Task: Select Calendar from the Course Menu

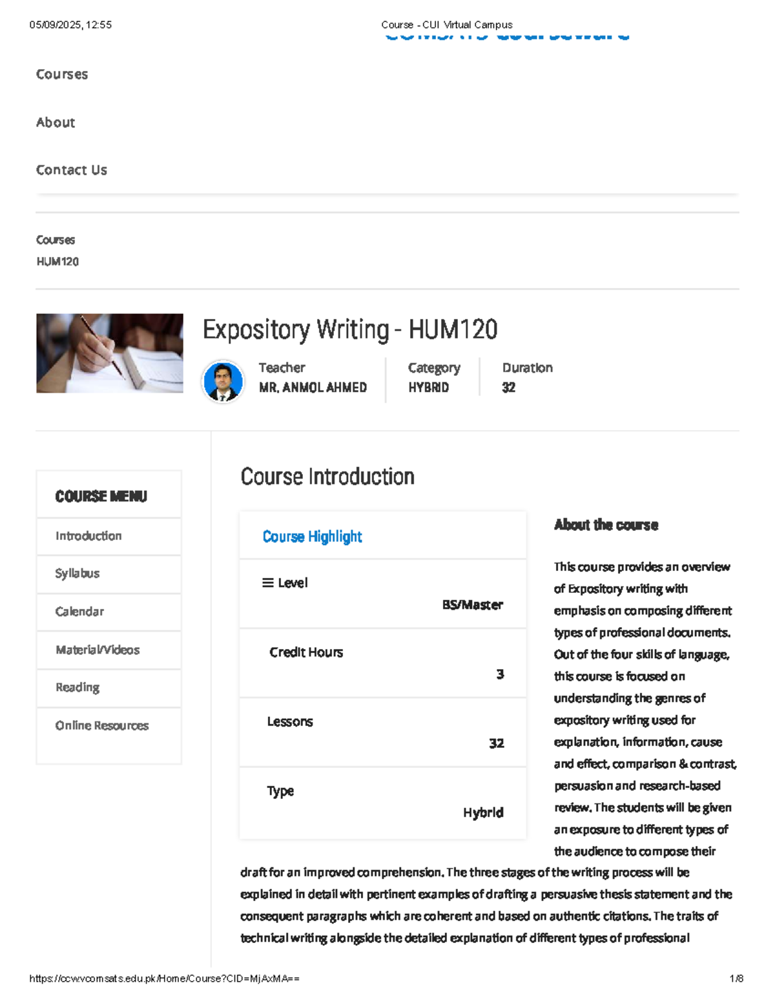Action: pos(79,611)
